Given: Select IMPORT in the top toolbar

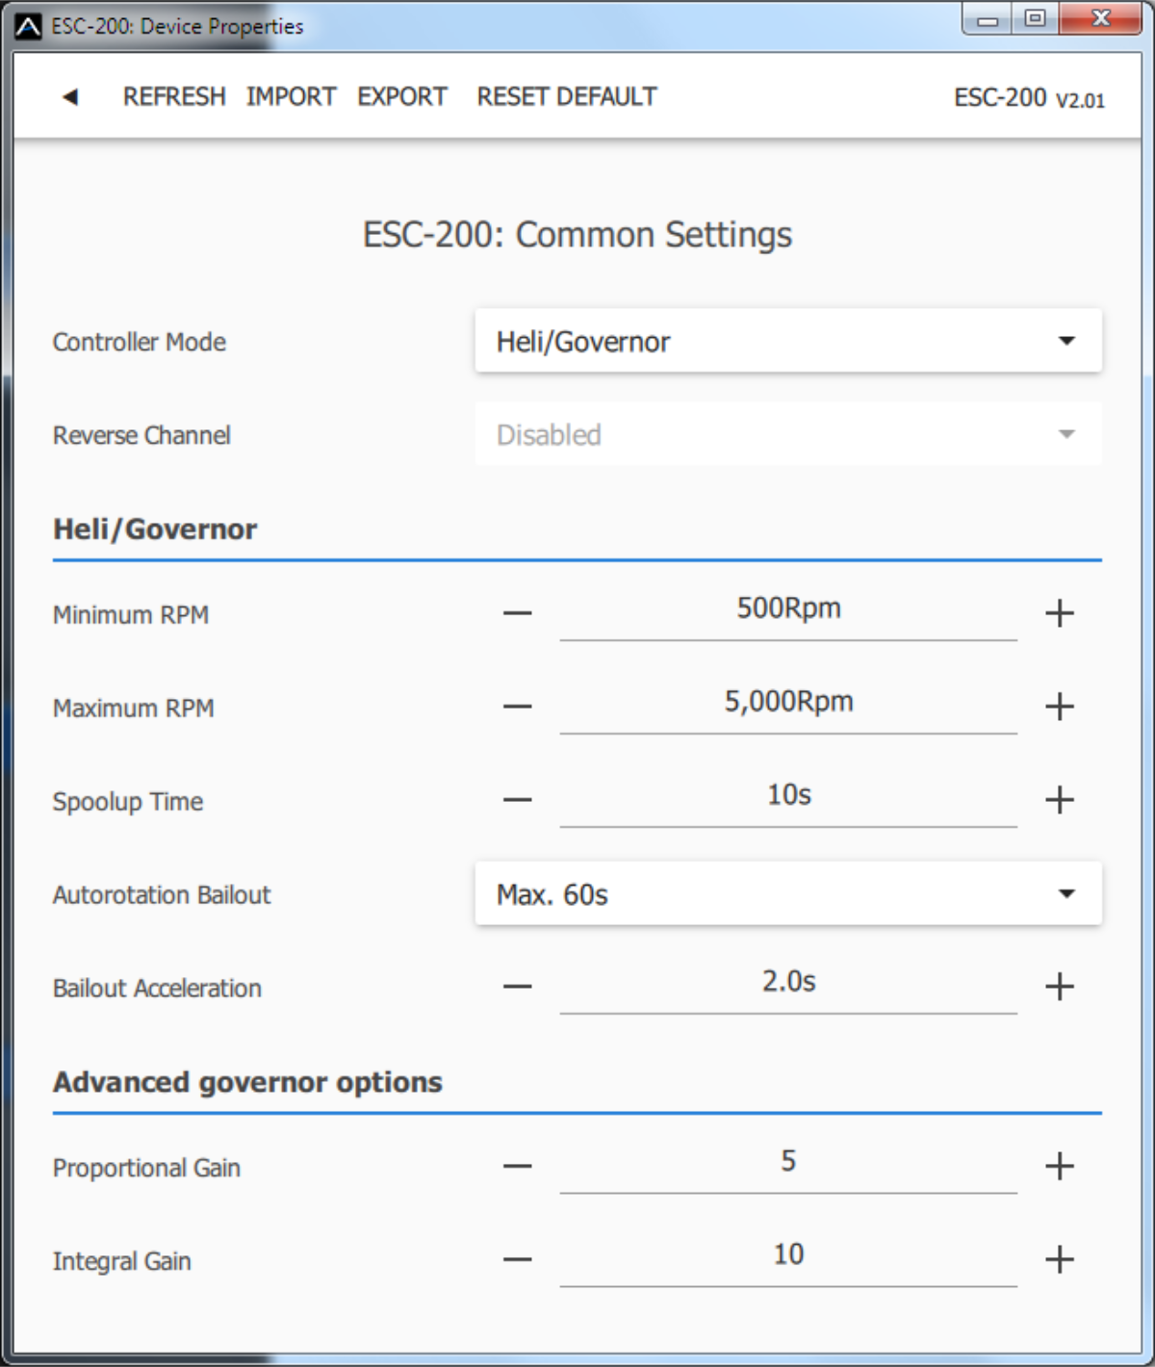Looking at the screenshot, I should [291, 96].
